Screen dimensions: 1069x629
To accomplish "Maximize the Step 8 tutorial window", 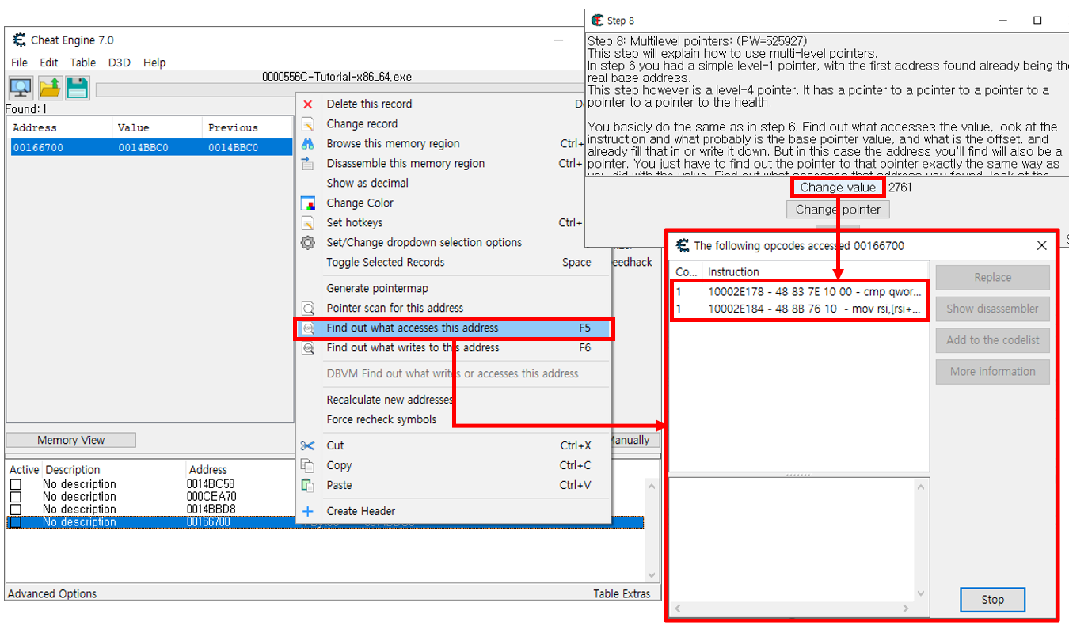I will 1037,21.
